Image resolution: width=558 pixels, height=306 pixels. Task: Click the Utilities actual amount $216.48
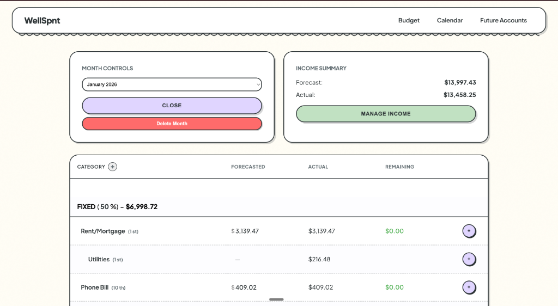tap(319, 259)
